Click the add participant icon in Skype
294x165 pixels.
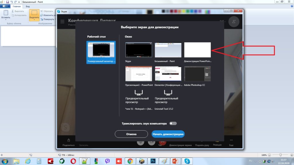[234, 22]
